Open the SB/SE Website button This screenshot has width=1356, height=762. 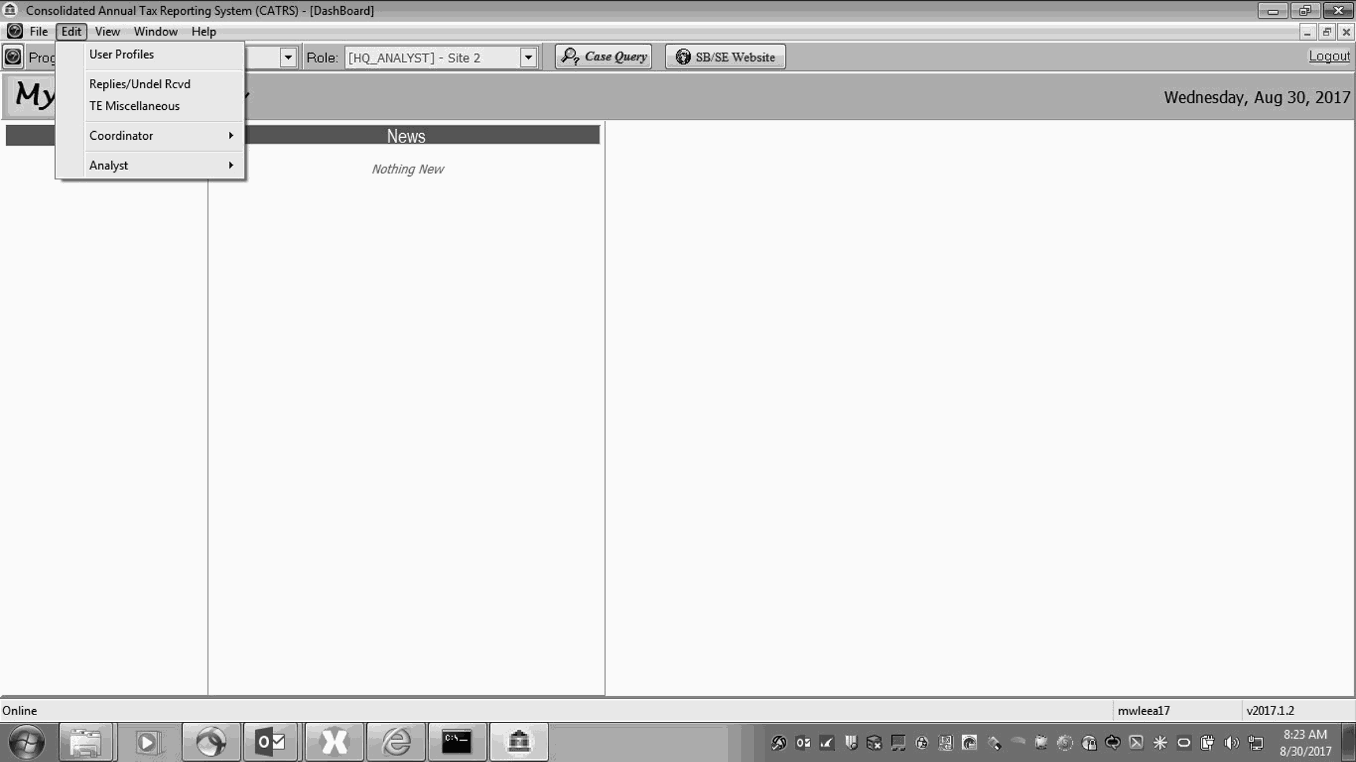pos(725,57)
